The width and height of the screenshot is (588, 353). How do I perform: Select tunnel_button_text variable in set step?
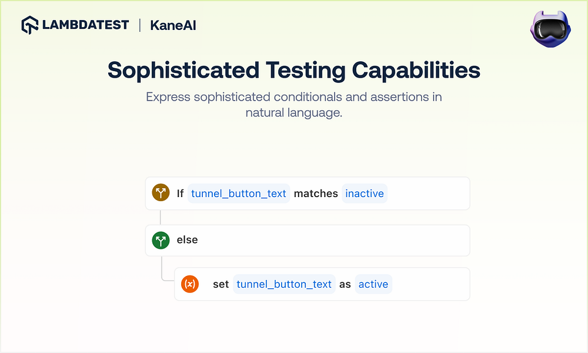pyautogui.click(x=284, y=284)
